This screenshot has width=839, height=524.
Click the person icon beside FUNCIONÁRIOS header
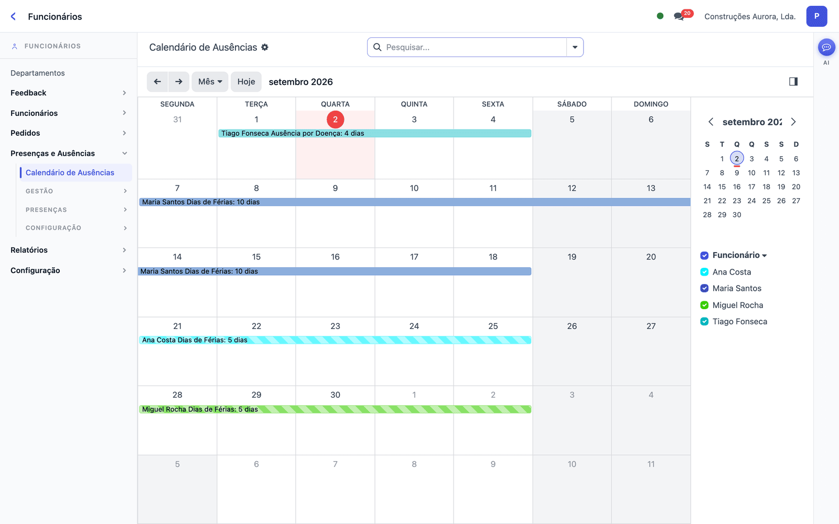pyautogui.click(x=15, y=46)
